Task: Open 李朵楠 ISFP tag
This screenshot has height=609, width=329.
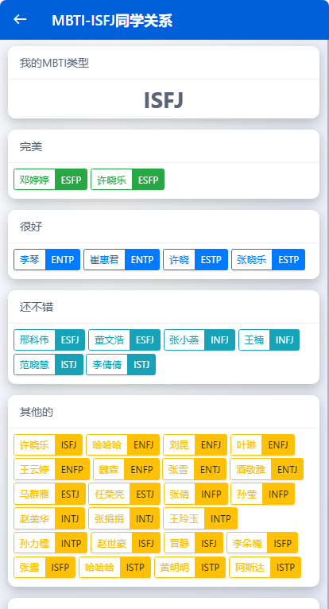Action: 262,543
